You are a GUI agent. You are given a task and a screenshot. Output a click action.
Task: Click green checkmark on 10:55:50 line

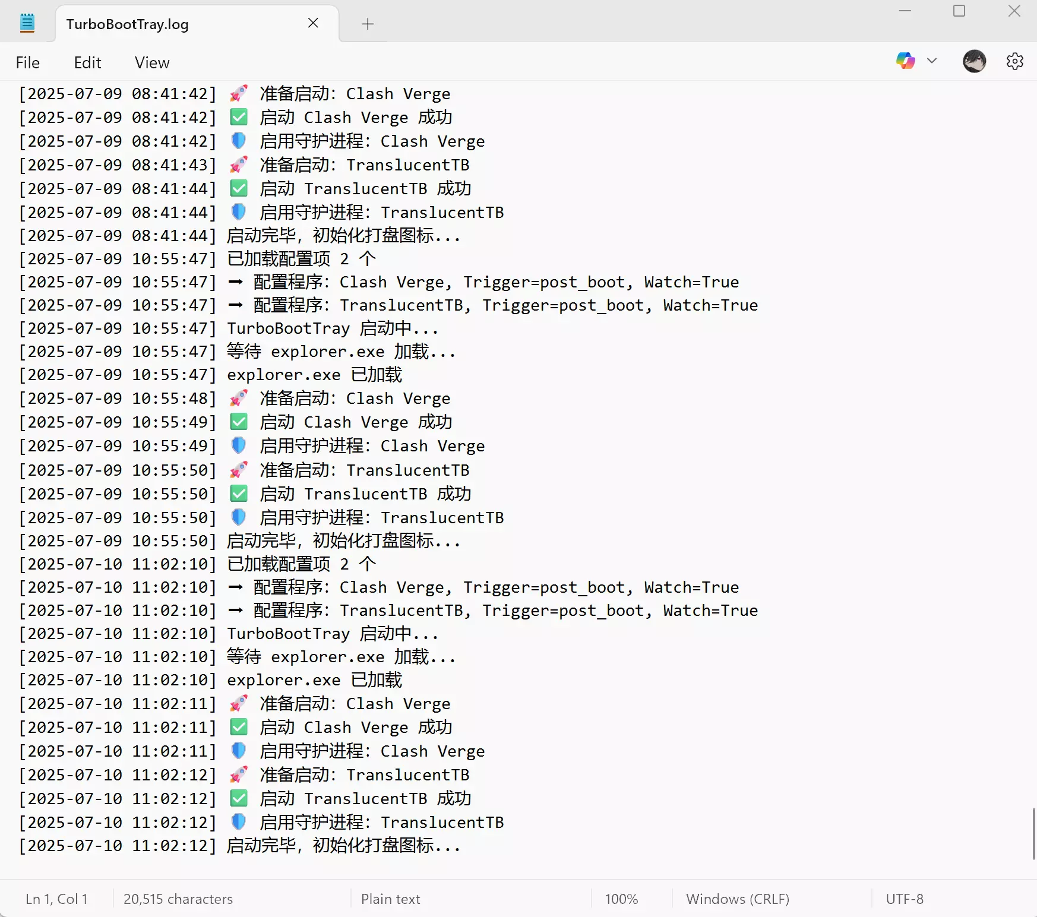(x=239, y=494)
